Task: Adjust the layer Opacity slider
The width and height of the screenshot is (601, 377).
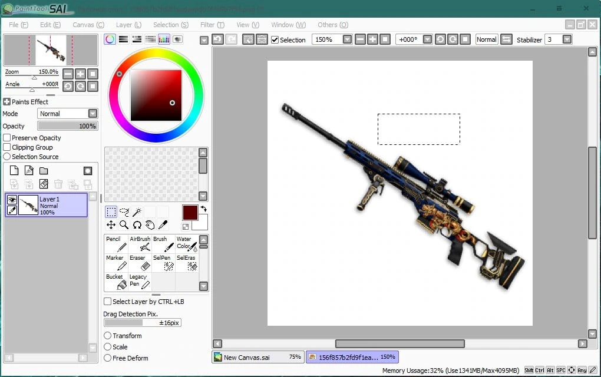Action: (x=67, y=126)
